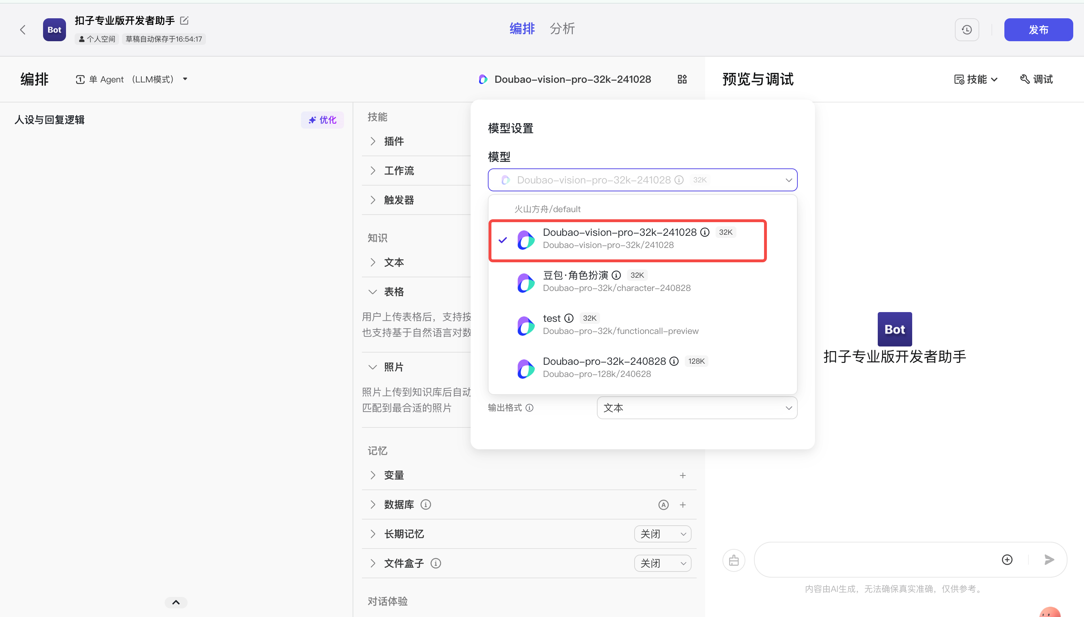Viewport: 1084px width, 617px height.
Task: Click into the chat message input field
Action: click(874, 559)
